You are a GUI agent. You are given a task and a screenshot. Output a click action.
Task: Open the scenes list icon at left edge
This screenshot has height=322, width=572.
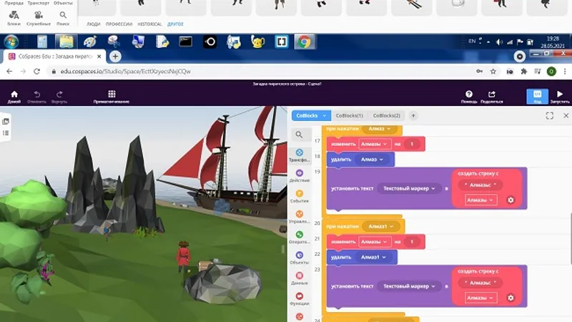(x=6, y=121)
